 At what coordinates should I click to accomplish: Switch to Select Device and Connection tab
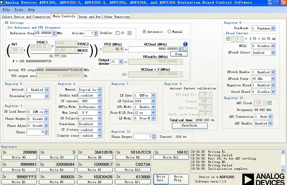pos(26,17)
